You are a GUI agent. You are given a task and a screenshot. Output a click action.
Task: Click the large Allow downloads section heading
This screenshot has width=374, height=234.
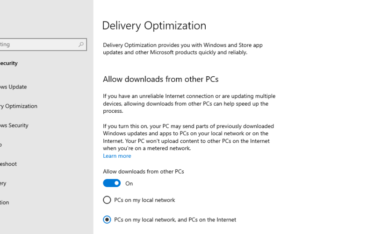coord(160,79)
